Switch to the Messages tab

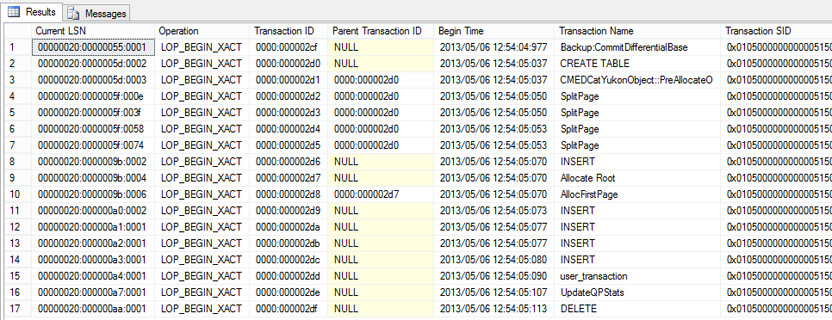(96, 13)
